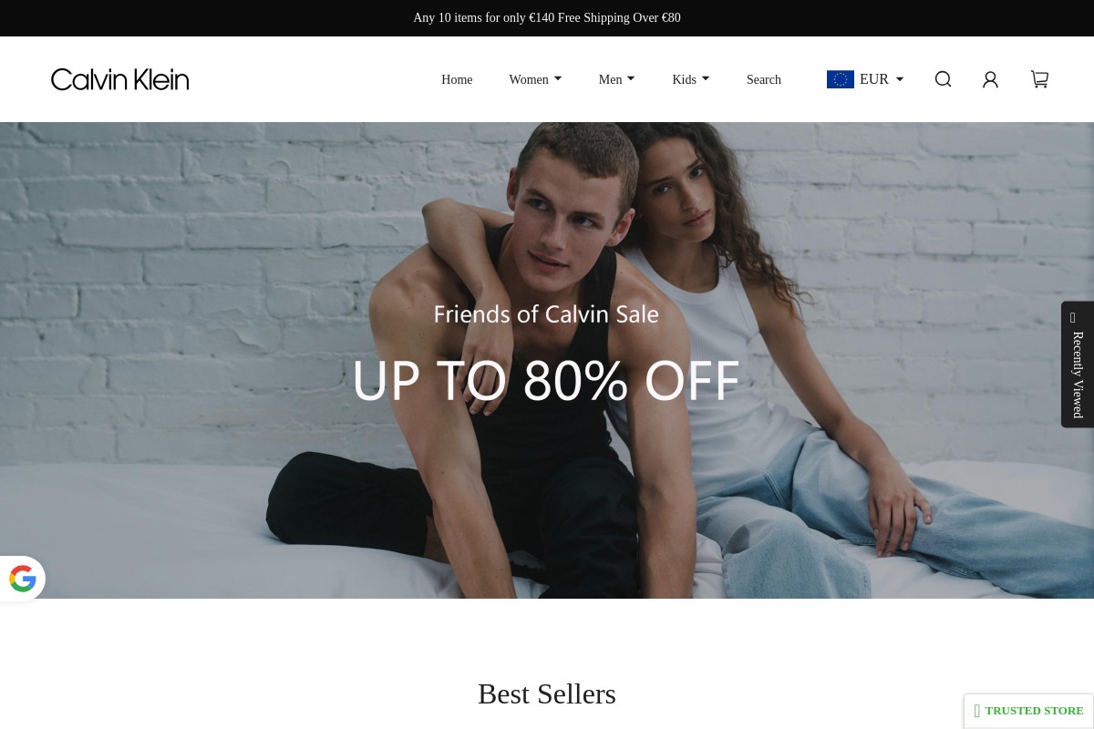Expand the Kids menu dropdown
1094x729 pixels.
tap(690, 79)
